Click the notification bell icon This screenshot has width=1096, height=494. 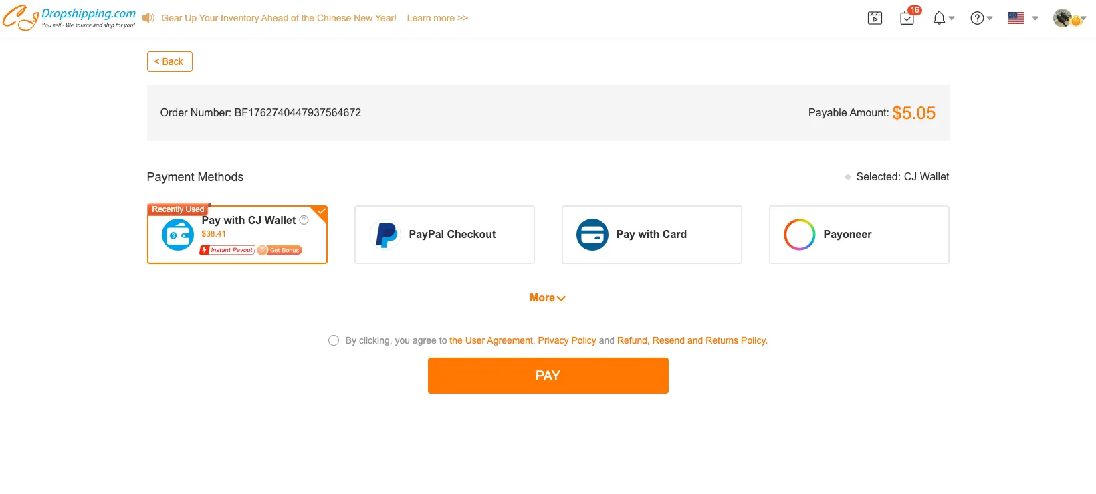pos(939,18)
